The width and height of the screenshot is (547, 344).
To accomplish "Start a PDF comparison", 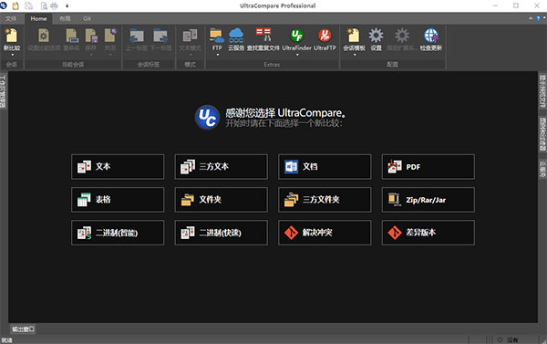I will (x=428, y=167).
